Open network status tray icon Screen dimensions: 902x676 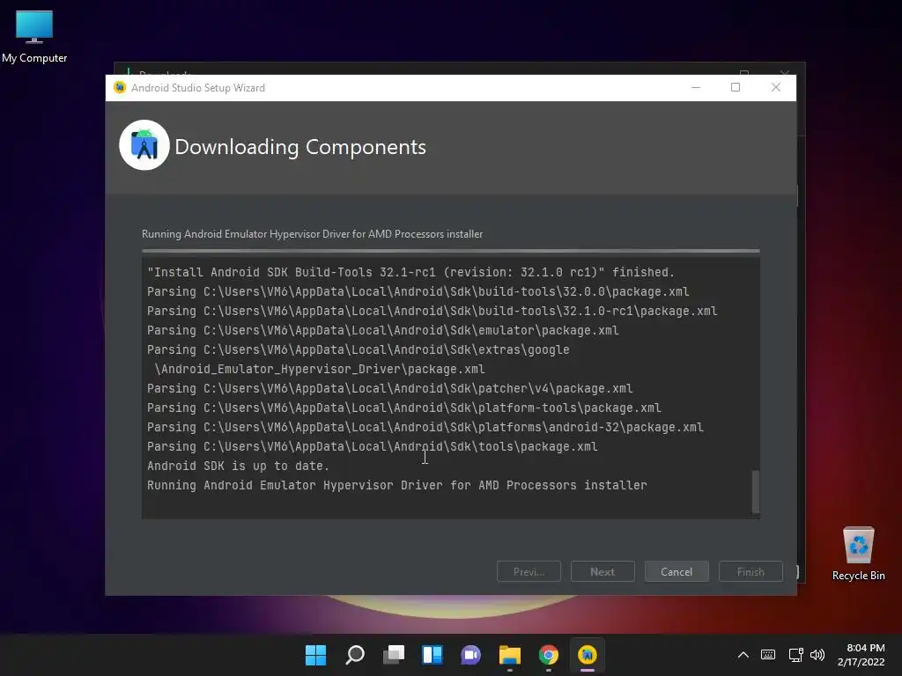pyautogui.click(x=795, y=655)
